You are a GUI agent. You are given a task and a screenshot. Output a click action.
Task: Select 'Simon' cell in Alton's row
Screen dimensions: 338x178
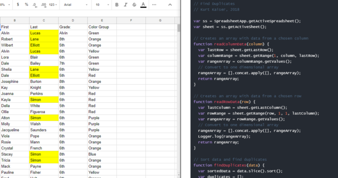click(x=44, y=118)
